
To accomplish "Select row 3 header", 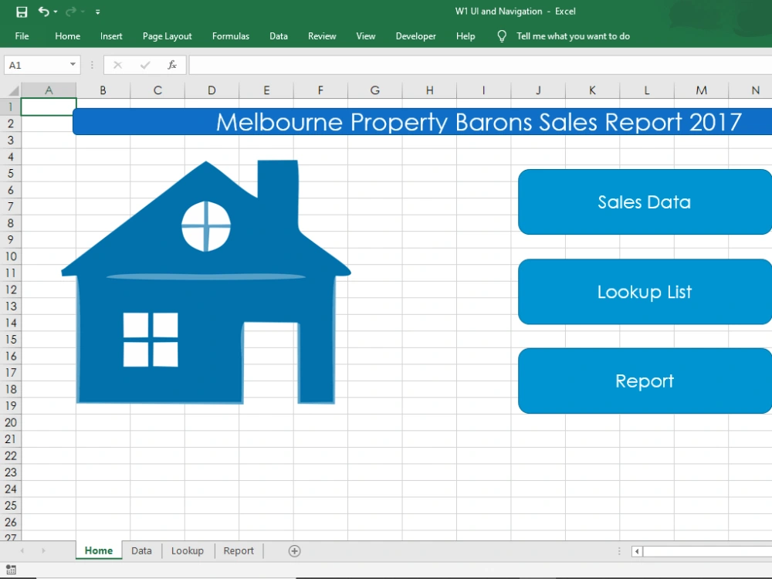I will 10,141.
